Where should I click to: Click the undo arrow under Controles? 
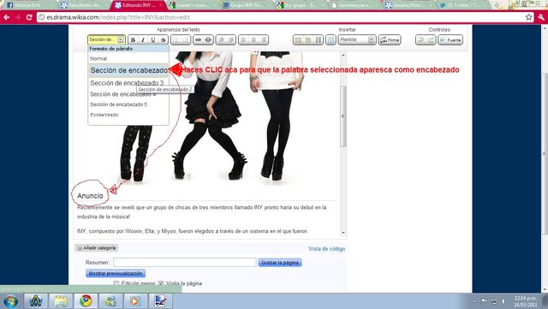420,40
